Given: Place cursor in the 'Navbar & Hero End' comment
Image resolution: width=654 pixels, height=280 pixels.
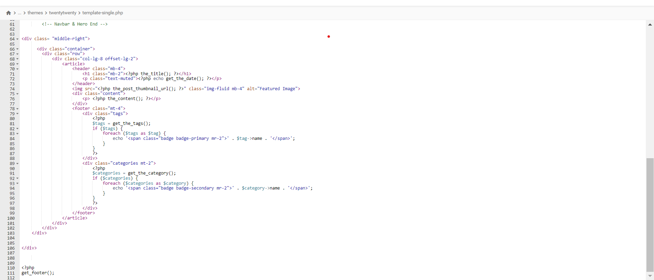Looking at the screenshot, I should point(75,24).
